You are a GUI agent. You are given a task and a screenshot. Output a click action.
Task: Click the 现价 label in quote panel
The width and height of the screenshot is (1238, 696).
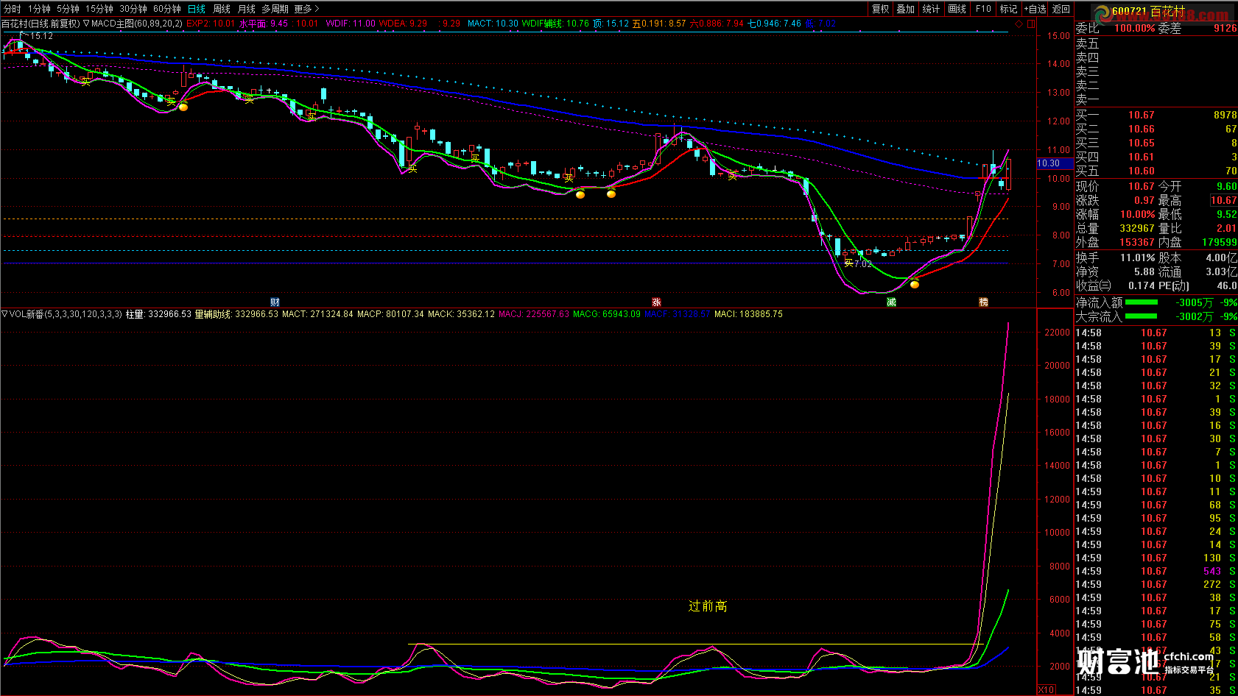(1087, 186)
